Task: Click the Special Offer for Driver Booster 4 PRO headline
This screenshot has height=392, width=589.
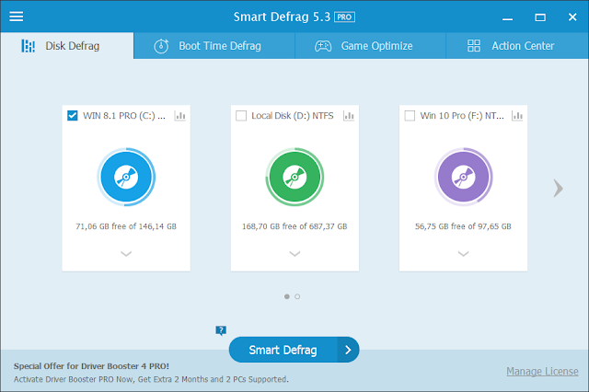Action: coord(91,366)
